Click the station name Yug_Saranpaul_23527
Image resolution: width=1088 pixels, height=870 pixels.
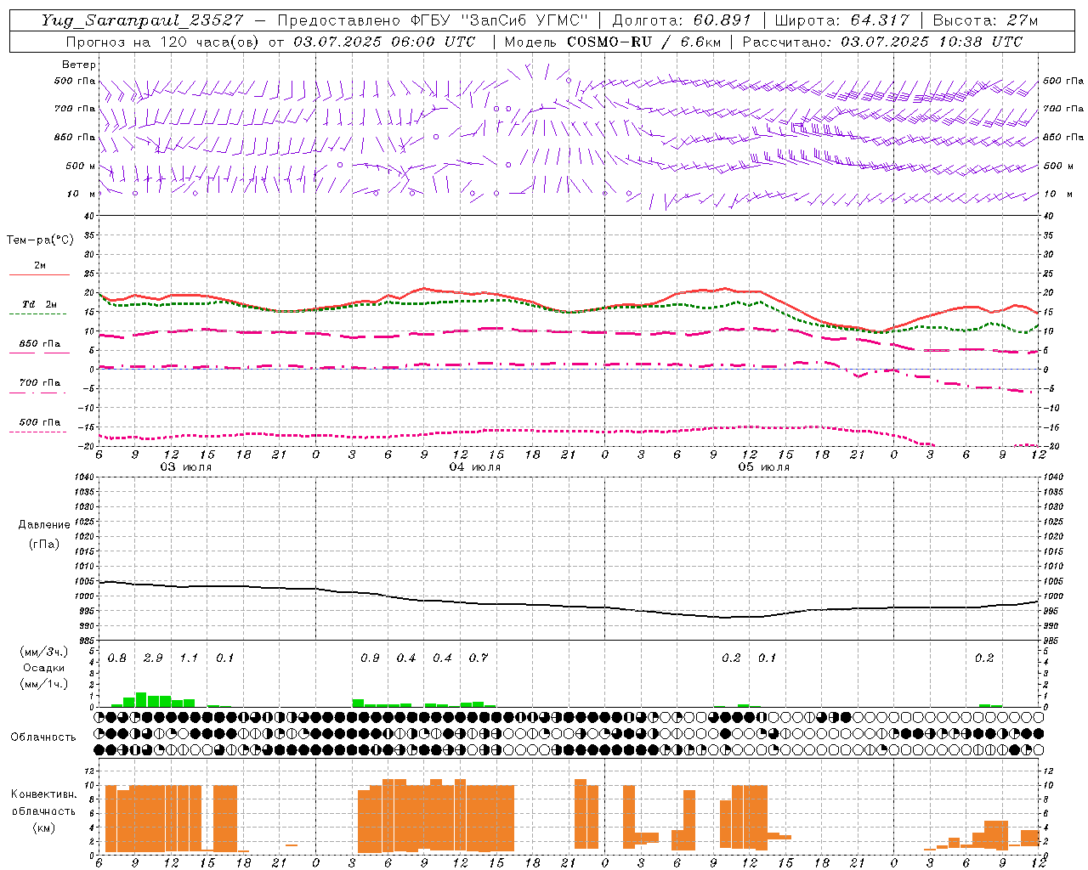click(x=142, y=20)
